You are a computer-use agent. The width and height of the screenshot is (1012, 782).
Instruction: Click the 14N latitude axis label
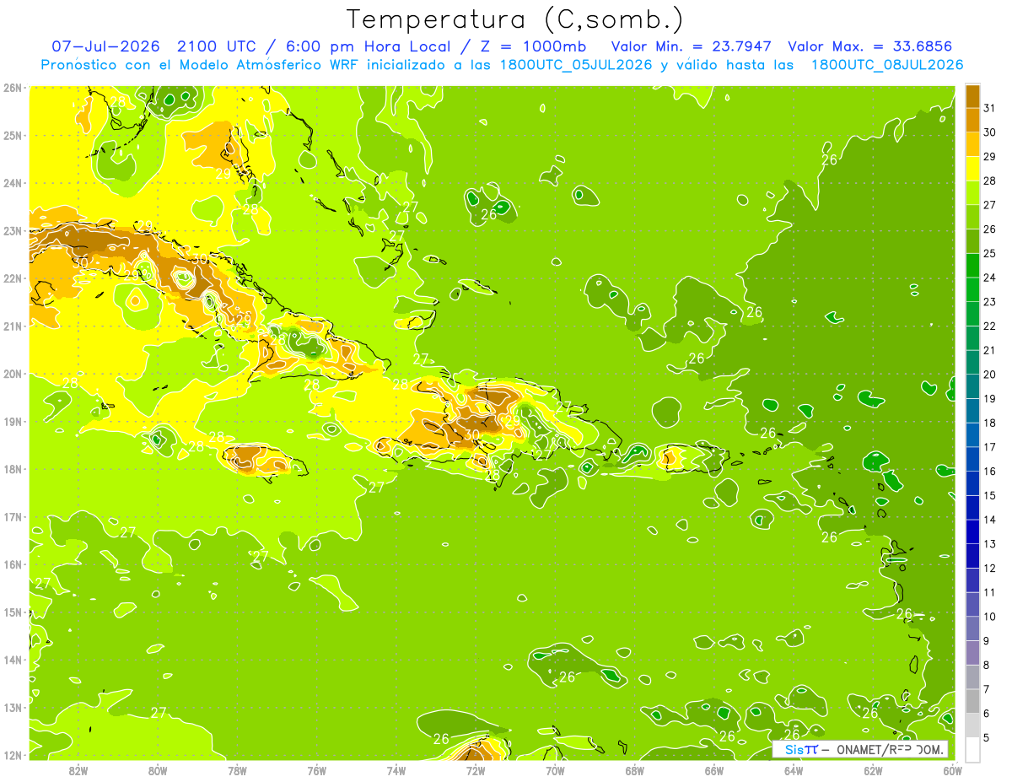(x=13, y=660)
